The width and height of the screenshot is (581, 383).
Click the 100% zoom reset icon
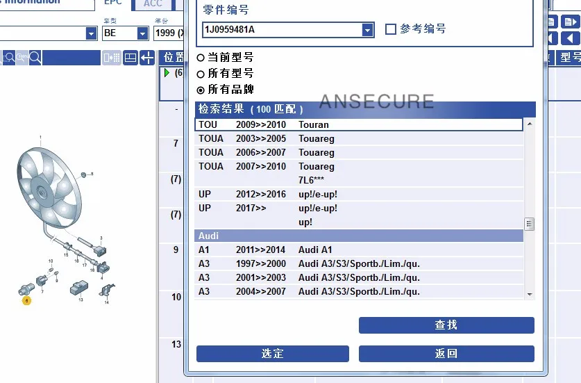(22, 58)
